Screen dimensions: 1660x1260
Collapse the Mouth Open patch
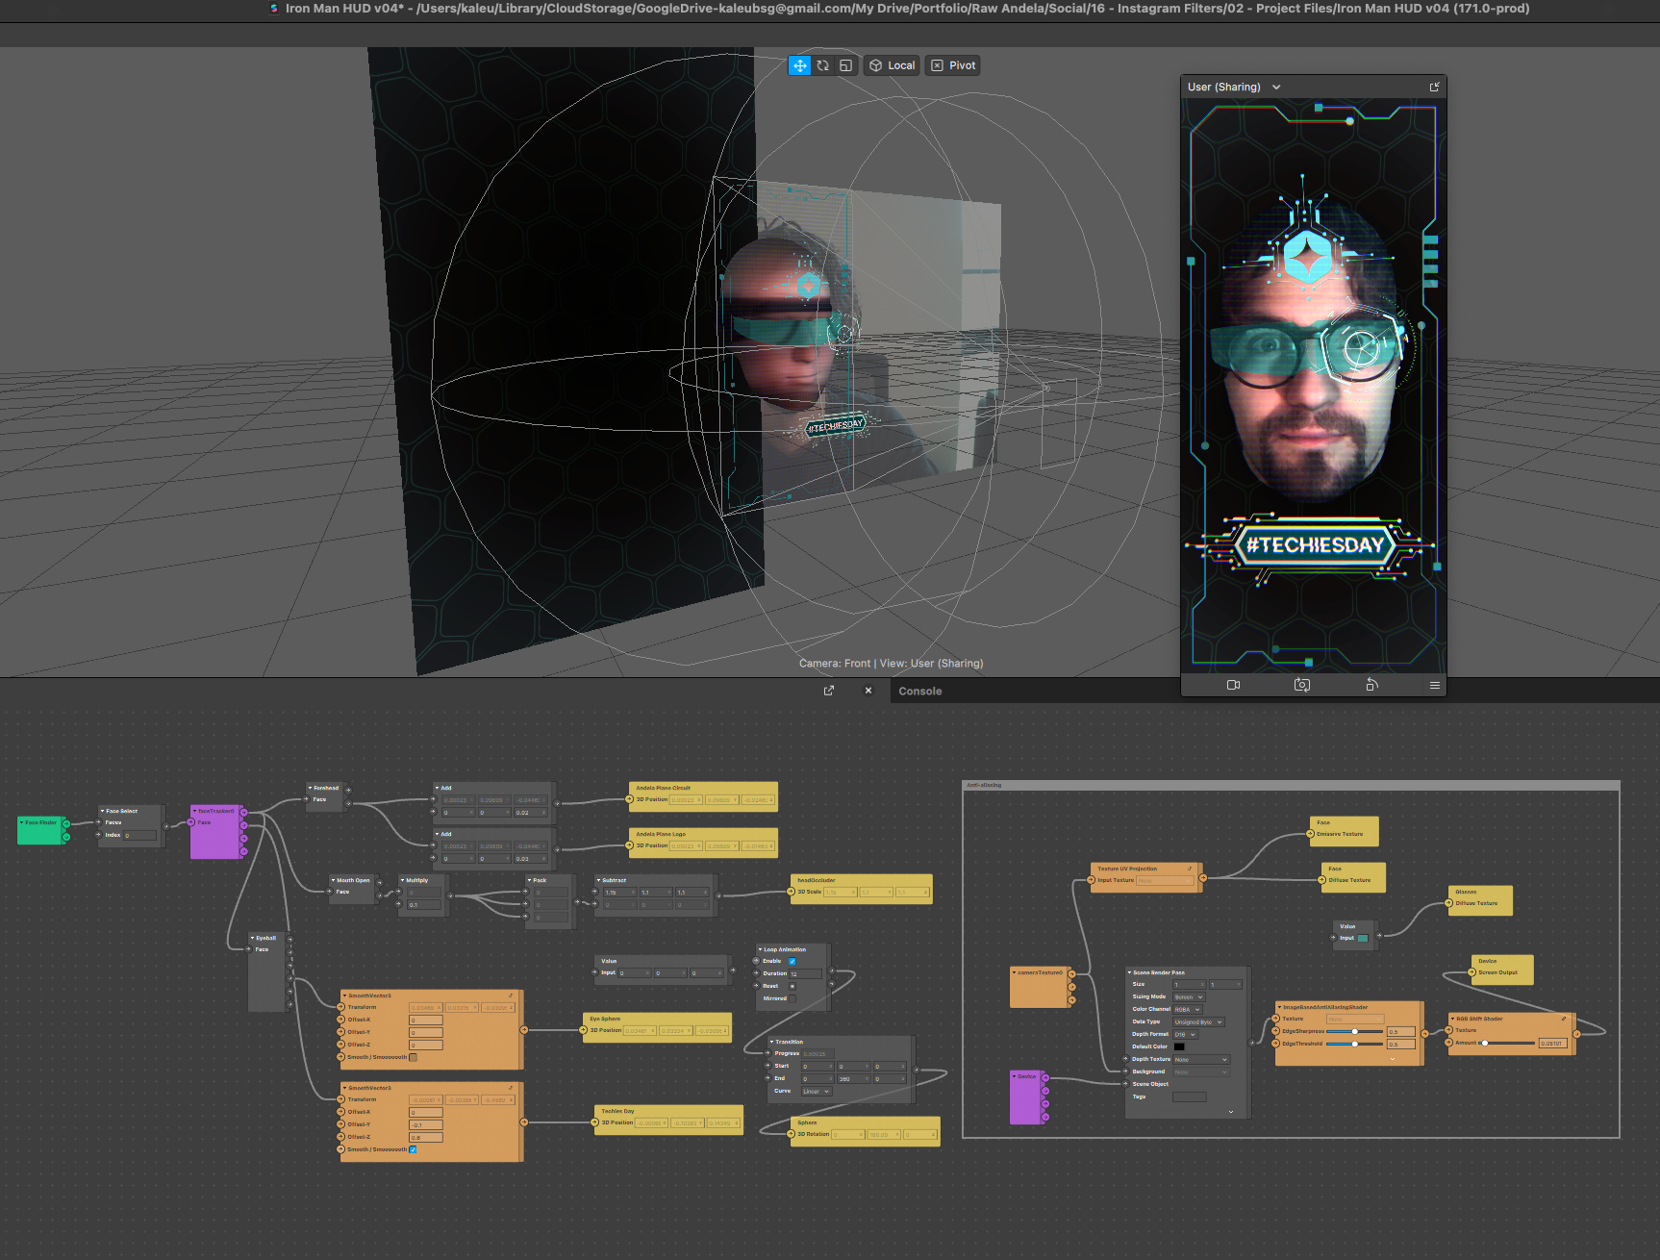coord(333,880)
